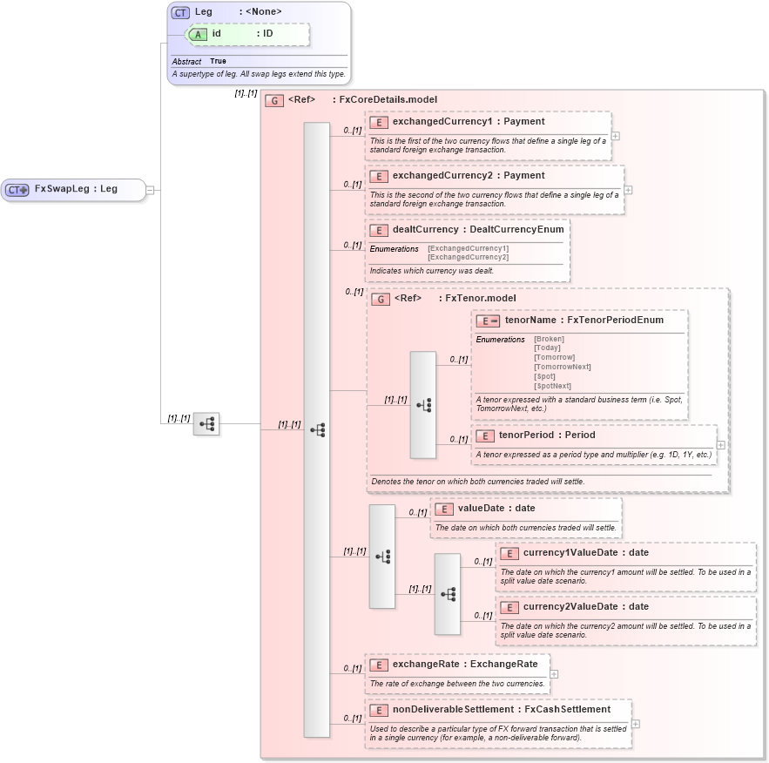Click the [ExchangedCurrency2] enumeration value

pyautogui.click(x=469, y=258)
